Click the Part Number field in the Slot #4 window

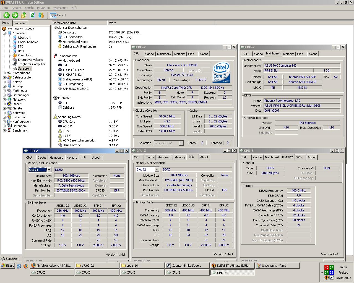click(x=71, y=190)
